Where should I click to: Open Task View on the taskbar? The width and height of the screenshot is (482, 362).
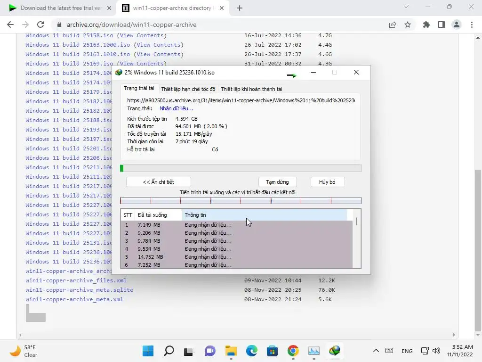point(188,351)
